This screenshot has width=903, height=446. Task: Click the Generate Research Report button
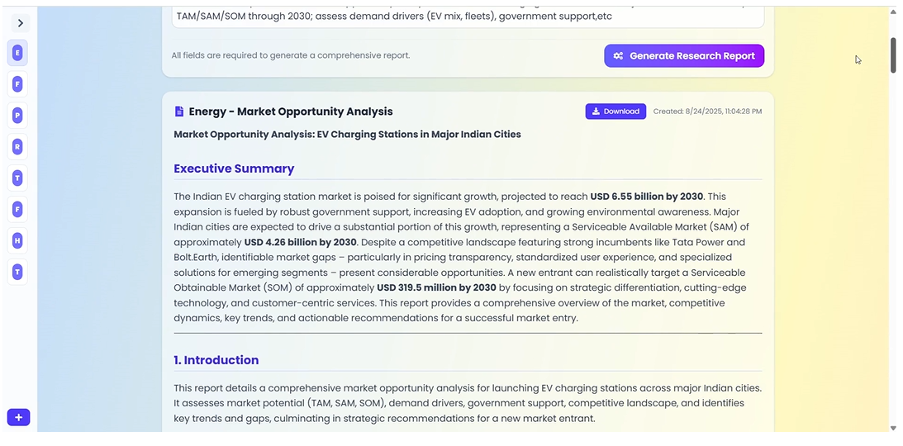coord(683,56)
